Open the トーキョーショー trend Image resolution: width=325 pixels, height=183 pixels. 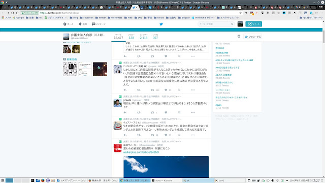click(223, 90)
